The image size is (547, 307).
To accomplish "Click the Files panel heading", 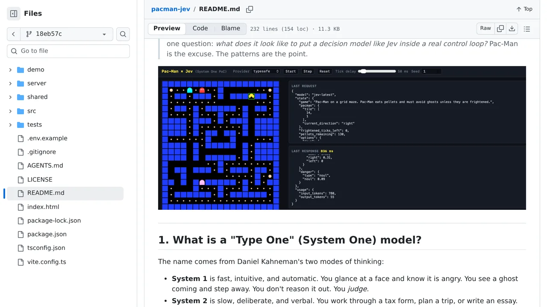I will [x=33, y=14].
